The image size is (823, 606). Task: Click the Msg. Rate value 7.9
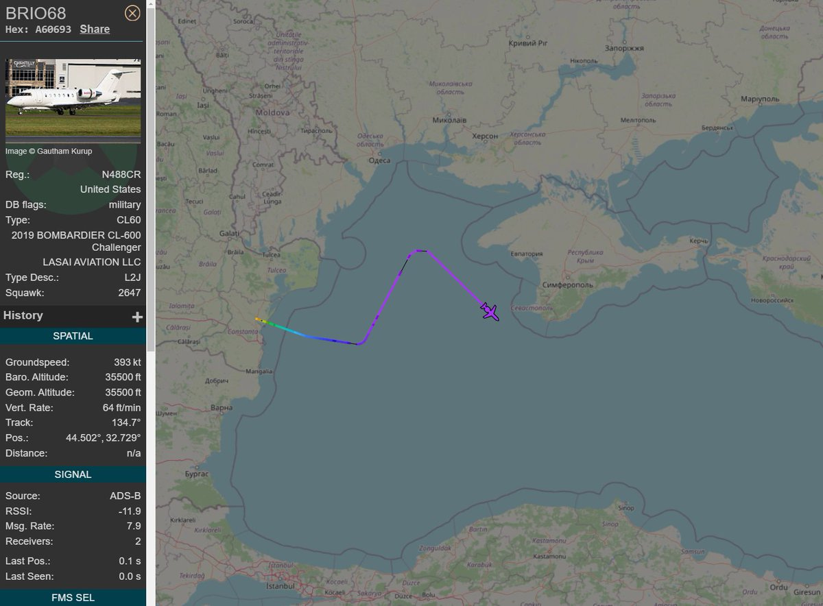134,526
